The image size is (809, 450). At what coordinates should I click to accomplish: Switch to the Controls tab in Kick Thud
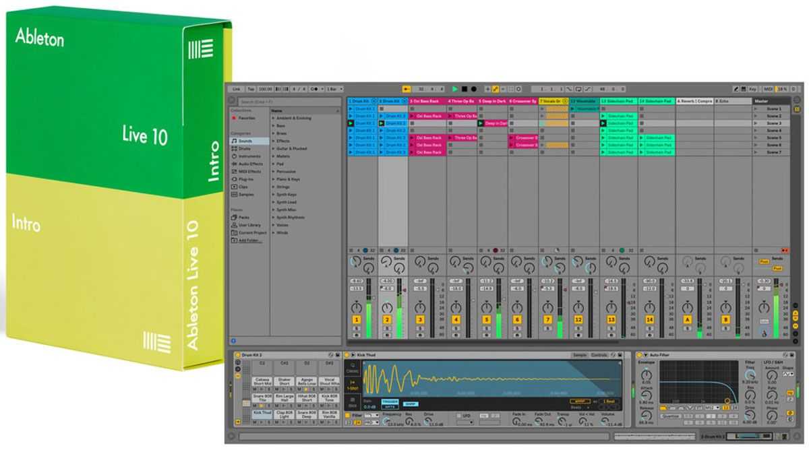599,354
